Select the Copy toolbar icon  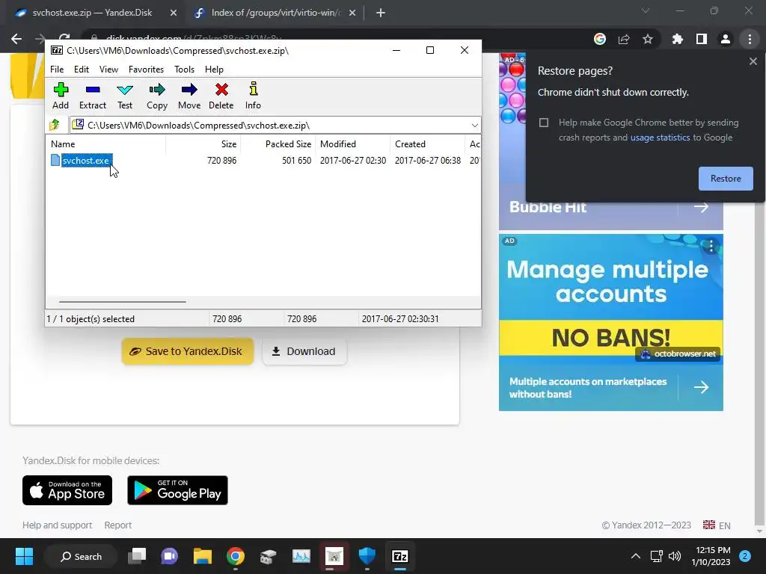click(157, 96)
